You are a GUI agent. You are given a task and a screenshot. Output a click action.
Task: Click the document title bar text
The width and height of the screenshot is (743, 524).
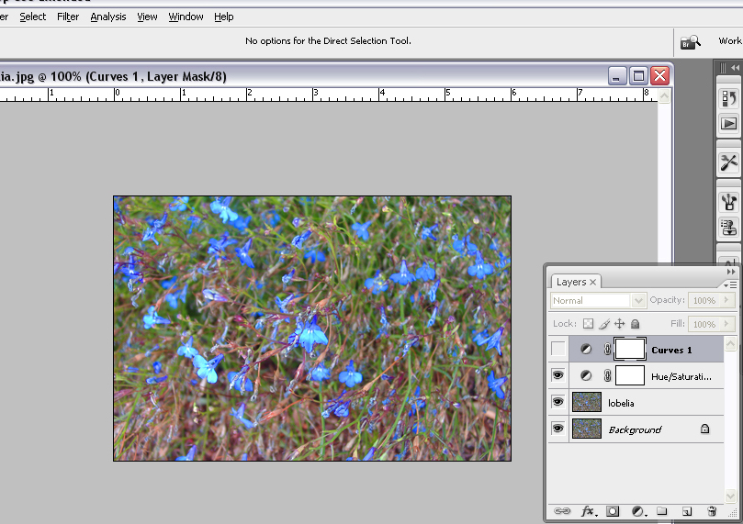tap(114, 77)
